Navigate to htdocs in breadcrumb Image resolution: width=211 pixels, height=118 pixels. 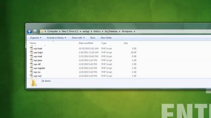click(x=97, y=31)
